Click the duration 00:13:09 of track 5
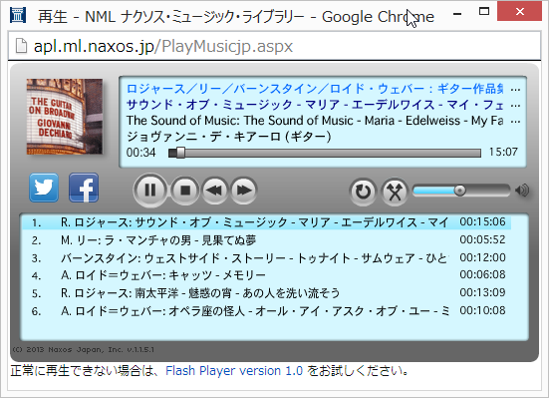 [x=482, y=292]
